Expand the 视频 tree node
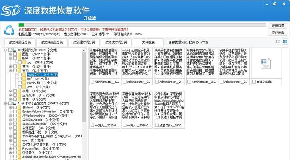Image resolution: width=290 pixels, height=160 pixels. point(10,91)
